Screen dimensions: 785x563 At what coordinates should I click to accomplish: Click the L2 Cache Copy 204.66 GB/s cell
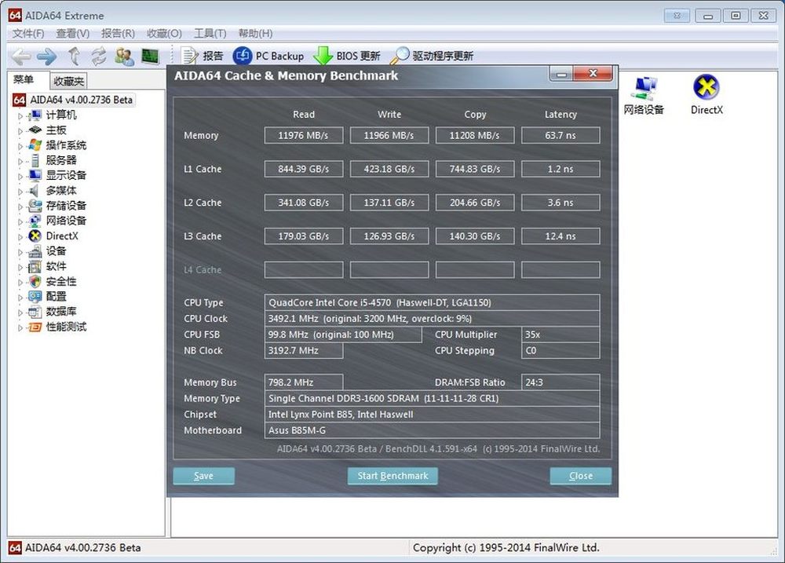coord(475,203)
